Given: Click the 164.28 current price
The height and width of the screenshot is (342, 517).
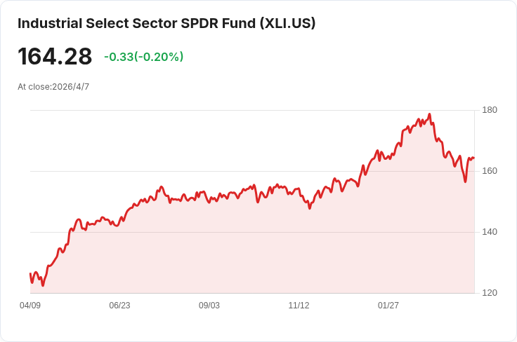Looking at the screenshot, I should pos(55,56).
